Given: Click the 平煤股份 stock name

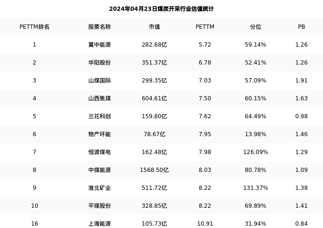Looking at the screenshot, I should (99, 206).
